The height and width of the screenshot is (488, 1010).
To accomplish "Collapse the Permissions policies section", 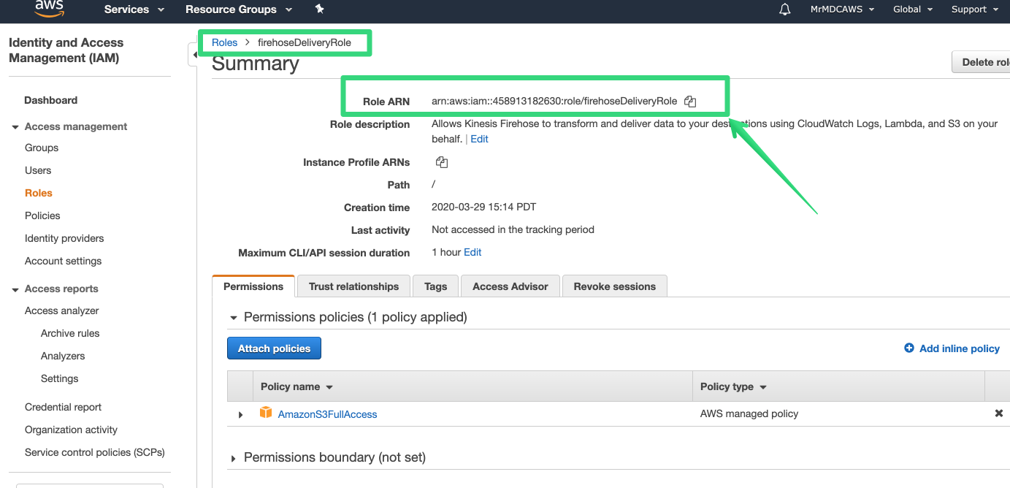I will pyautogui.click(x=234, y=318).
